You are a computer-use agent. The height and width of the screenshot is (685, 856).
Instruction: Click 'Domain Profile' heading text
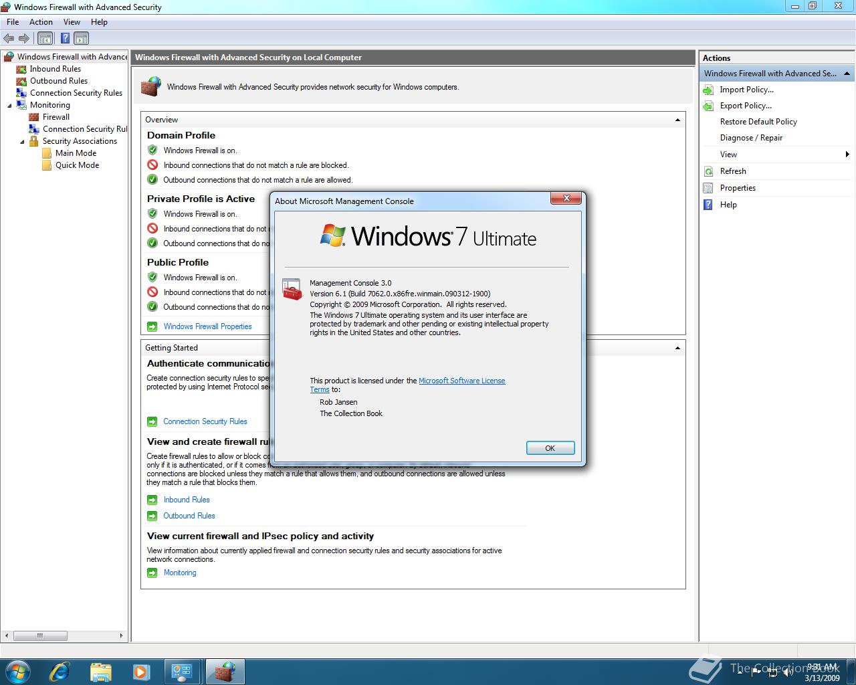pos(181,135)
